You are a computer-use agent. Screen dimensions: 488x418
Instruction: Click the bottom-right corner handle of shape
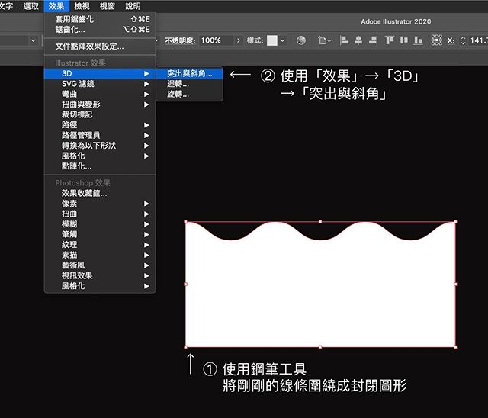(456, 347)
